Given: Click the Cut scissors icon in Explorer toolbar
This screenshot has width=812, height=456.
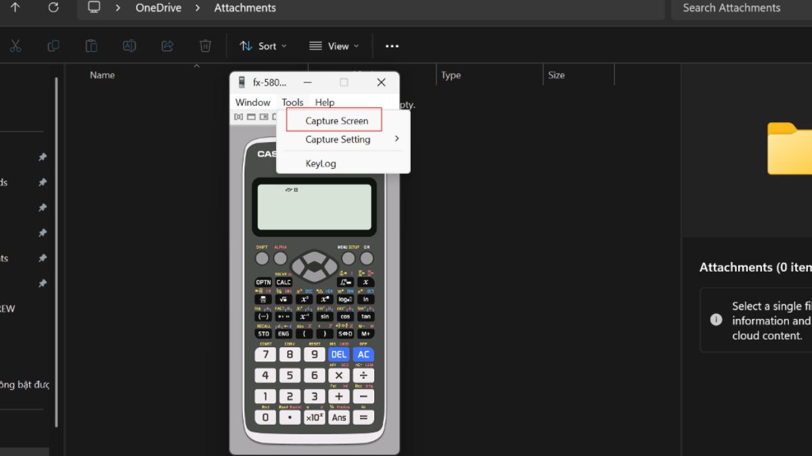Looking at the screenshot, I should coord(16,46).
